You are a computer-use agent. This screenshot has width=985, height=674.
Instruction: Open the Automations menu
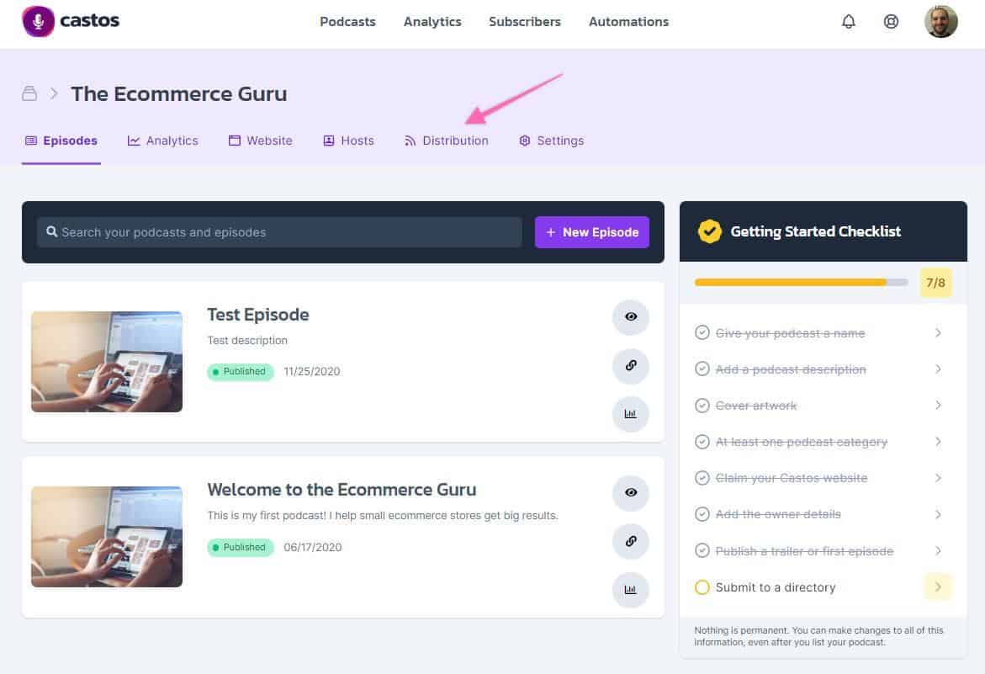[x=628, y=21]
